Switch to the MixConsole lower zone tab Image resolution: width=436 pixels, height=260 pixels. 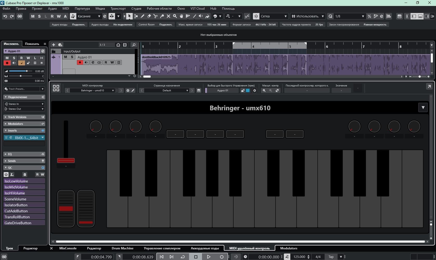coord(68,248)
